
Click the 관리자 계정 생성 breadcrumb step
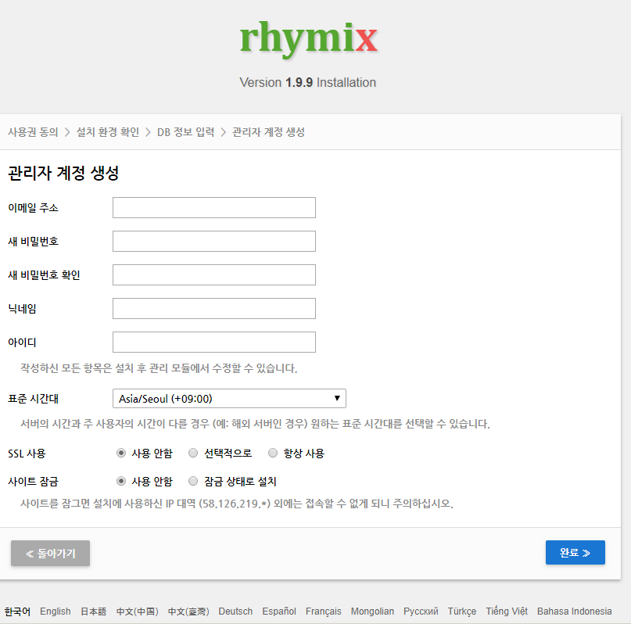point(268,132)
